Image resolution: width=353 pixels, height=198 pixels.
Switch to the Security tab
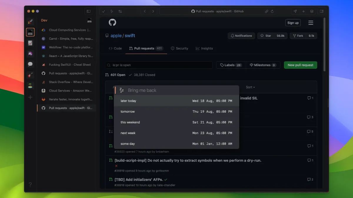(x=179, y=48)
